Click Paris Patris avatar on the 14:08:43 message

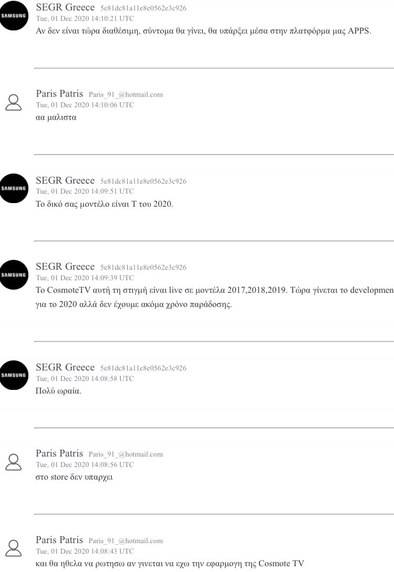pyautogui.click(x=13, y=548)
